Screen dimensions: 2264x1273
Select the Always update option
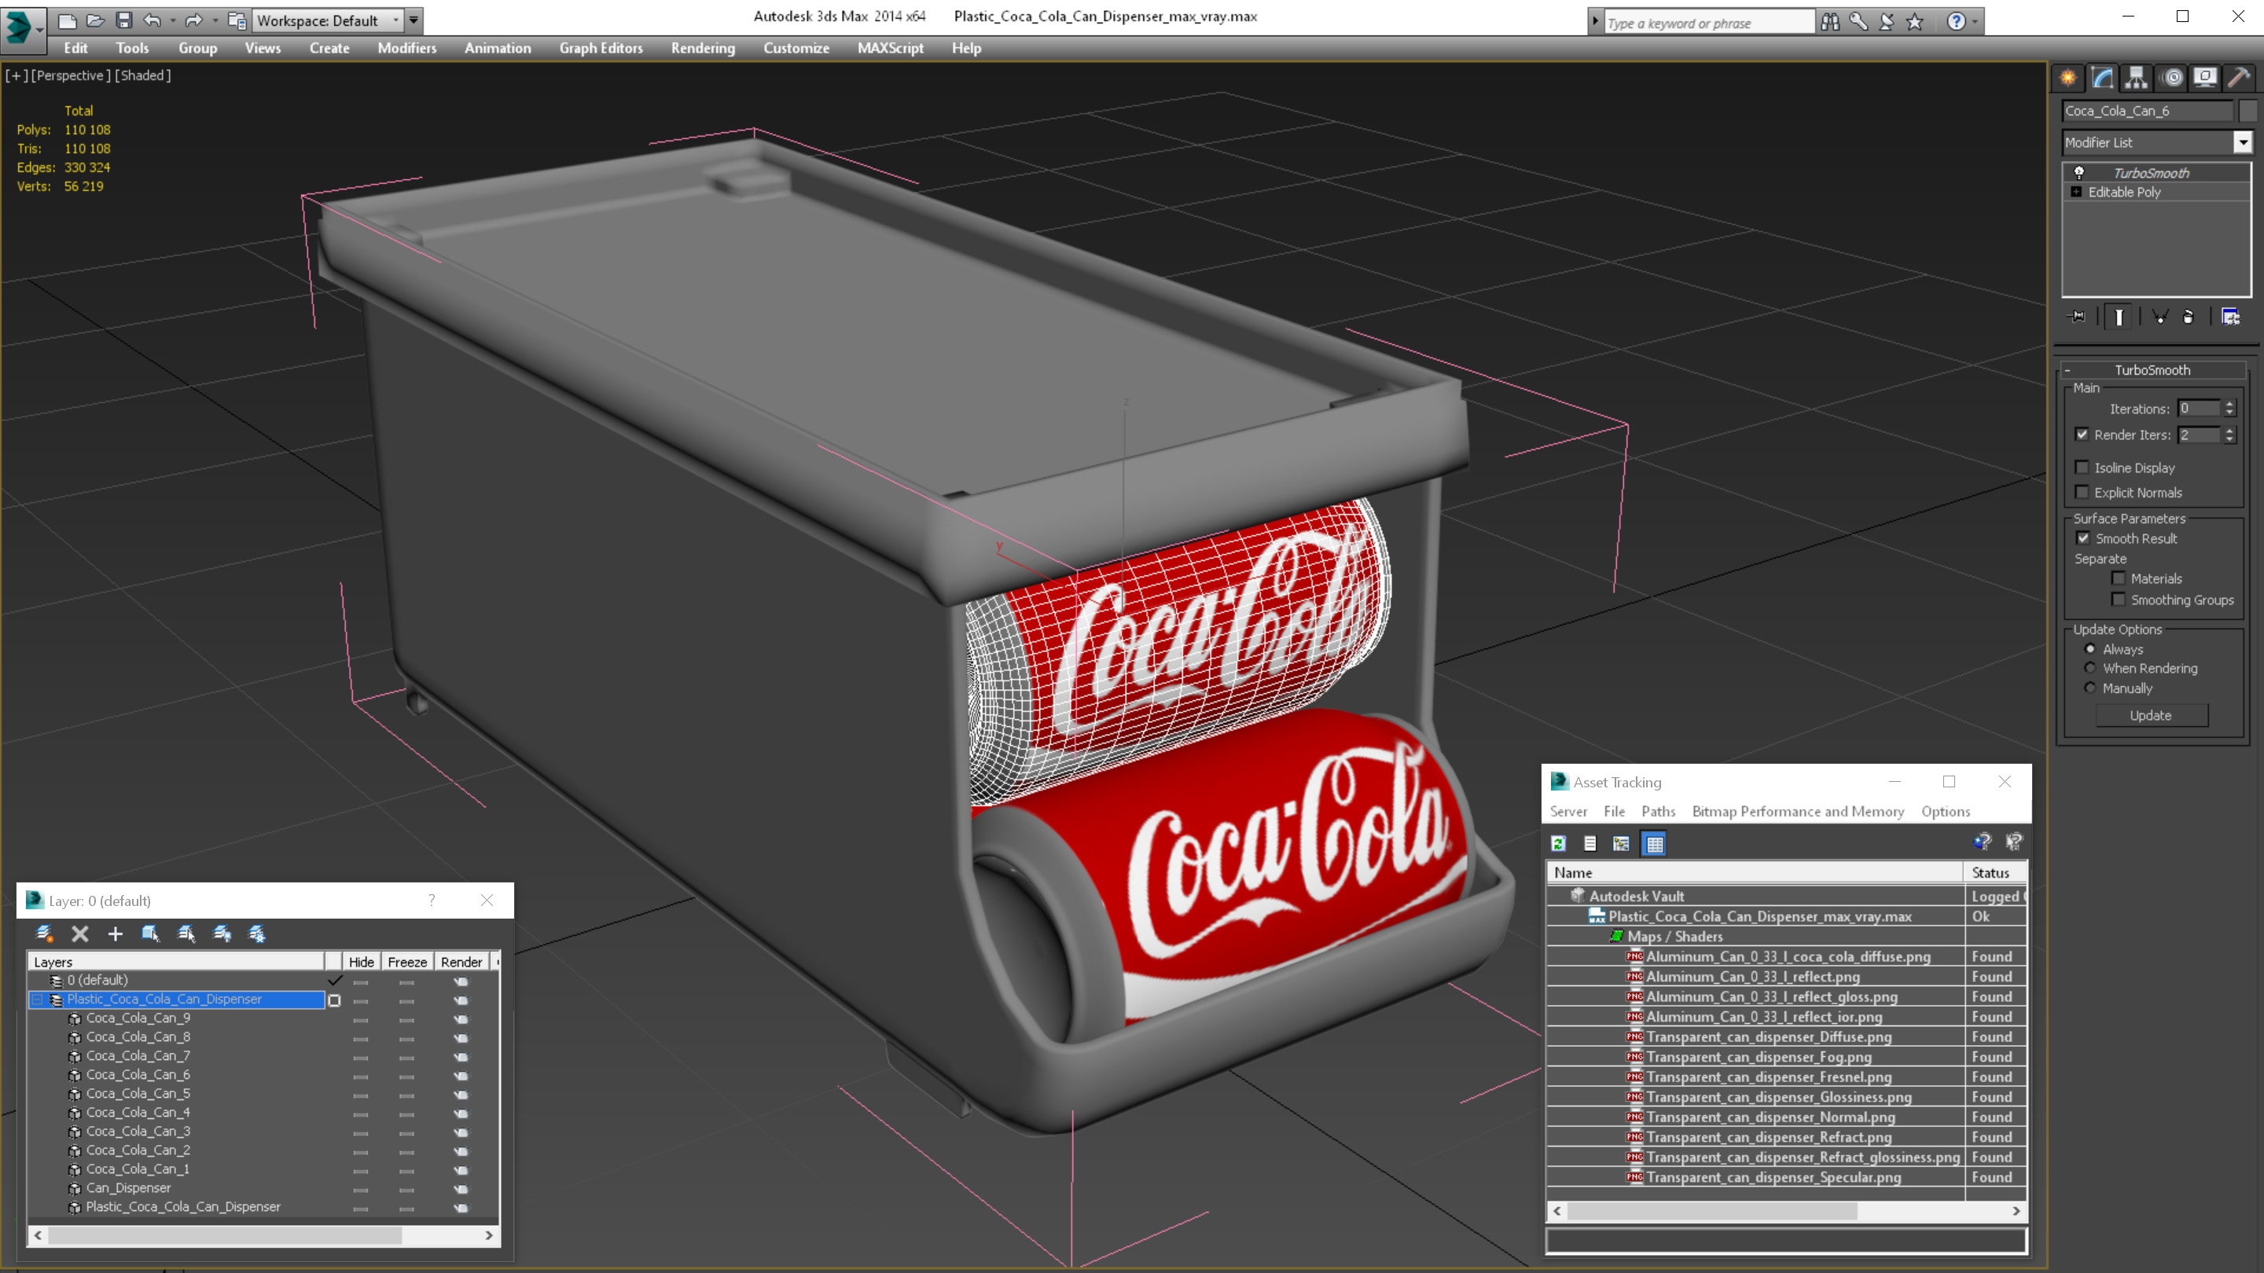pyautogui.click(x=2090, y=648)
